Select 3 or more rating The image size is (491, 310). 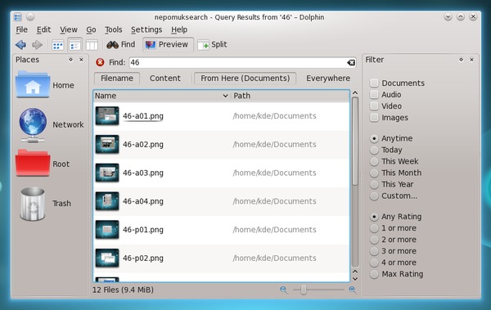click(374, 251)
